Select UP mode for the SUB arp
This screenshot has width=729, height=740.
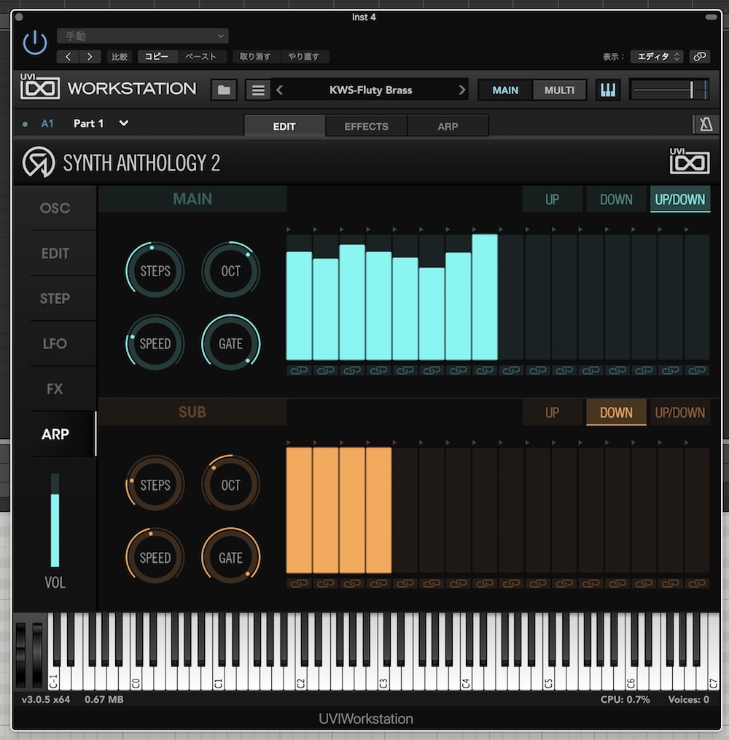point(553,413)
